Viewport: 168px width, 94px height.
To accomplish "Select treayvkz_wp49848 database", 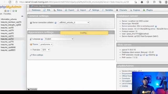I will 8,47.
